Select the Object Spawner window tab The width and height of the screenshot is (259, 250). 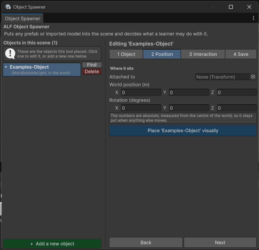point(23,18)
